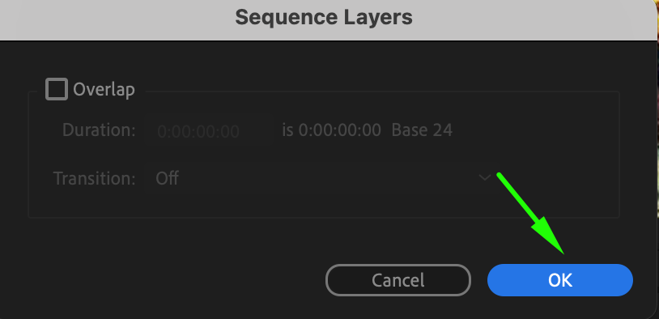Screen dimensions: 659x319
Task: Select the Off value in Transition field
Action: pos(167,178)
